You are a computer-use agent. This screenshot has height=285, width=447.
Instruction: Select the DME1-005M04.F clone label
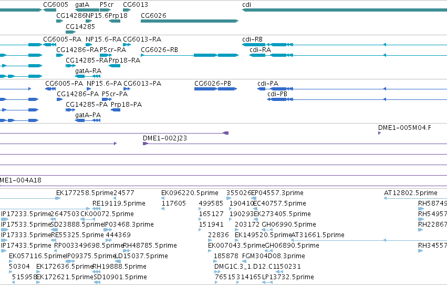(404, 128)
